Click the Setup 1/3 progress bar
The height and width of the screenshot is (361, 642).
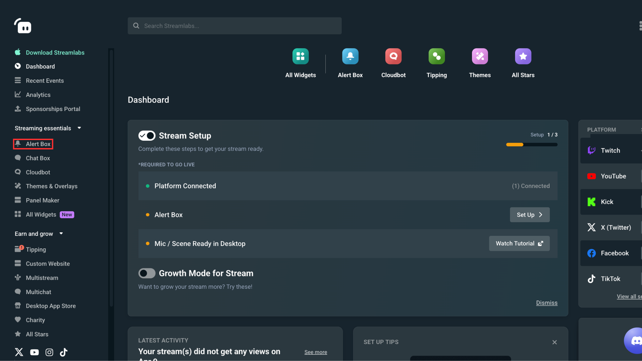tap(532, 145)
